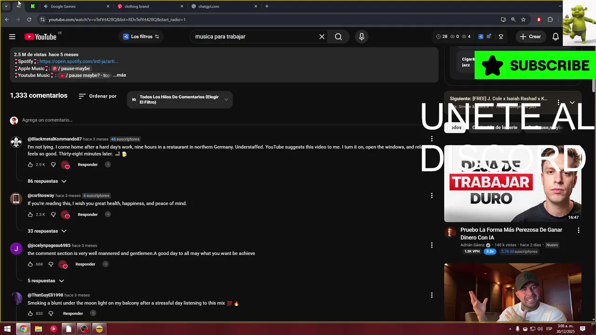
Task: Open @BlackmetalKommando87 channel link
Action: (54, 139)
